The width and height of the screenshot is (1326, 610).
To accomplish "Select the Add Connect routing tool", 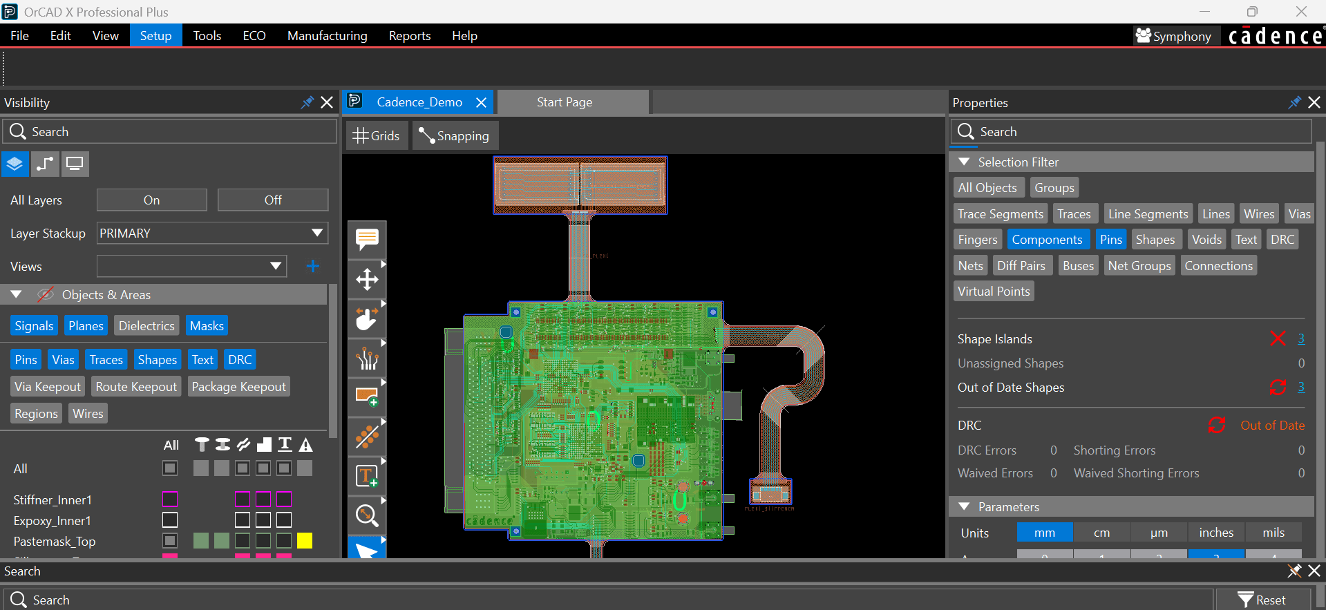I will tap(367, 358).
